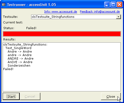Start the test run
The image size is (124, 103).
(x=11, y=97)
